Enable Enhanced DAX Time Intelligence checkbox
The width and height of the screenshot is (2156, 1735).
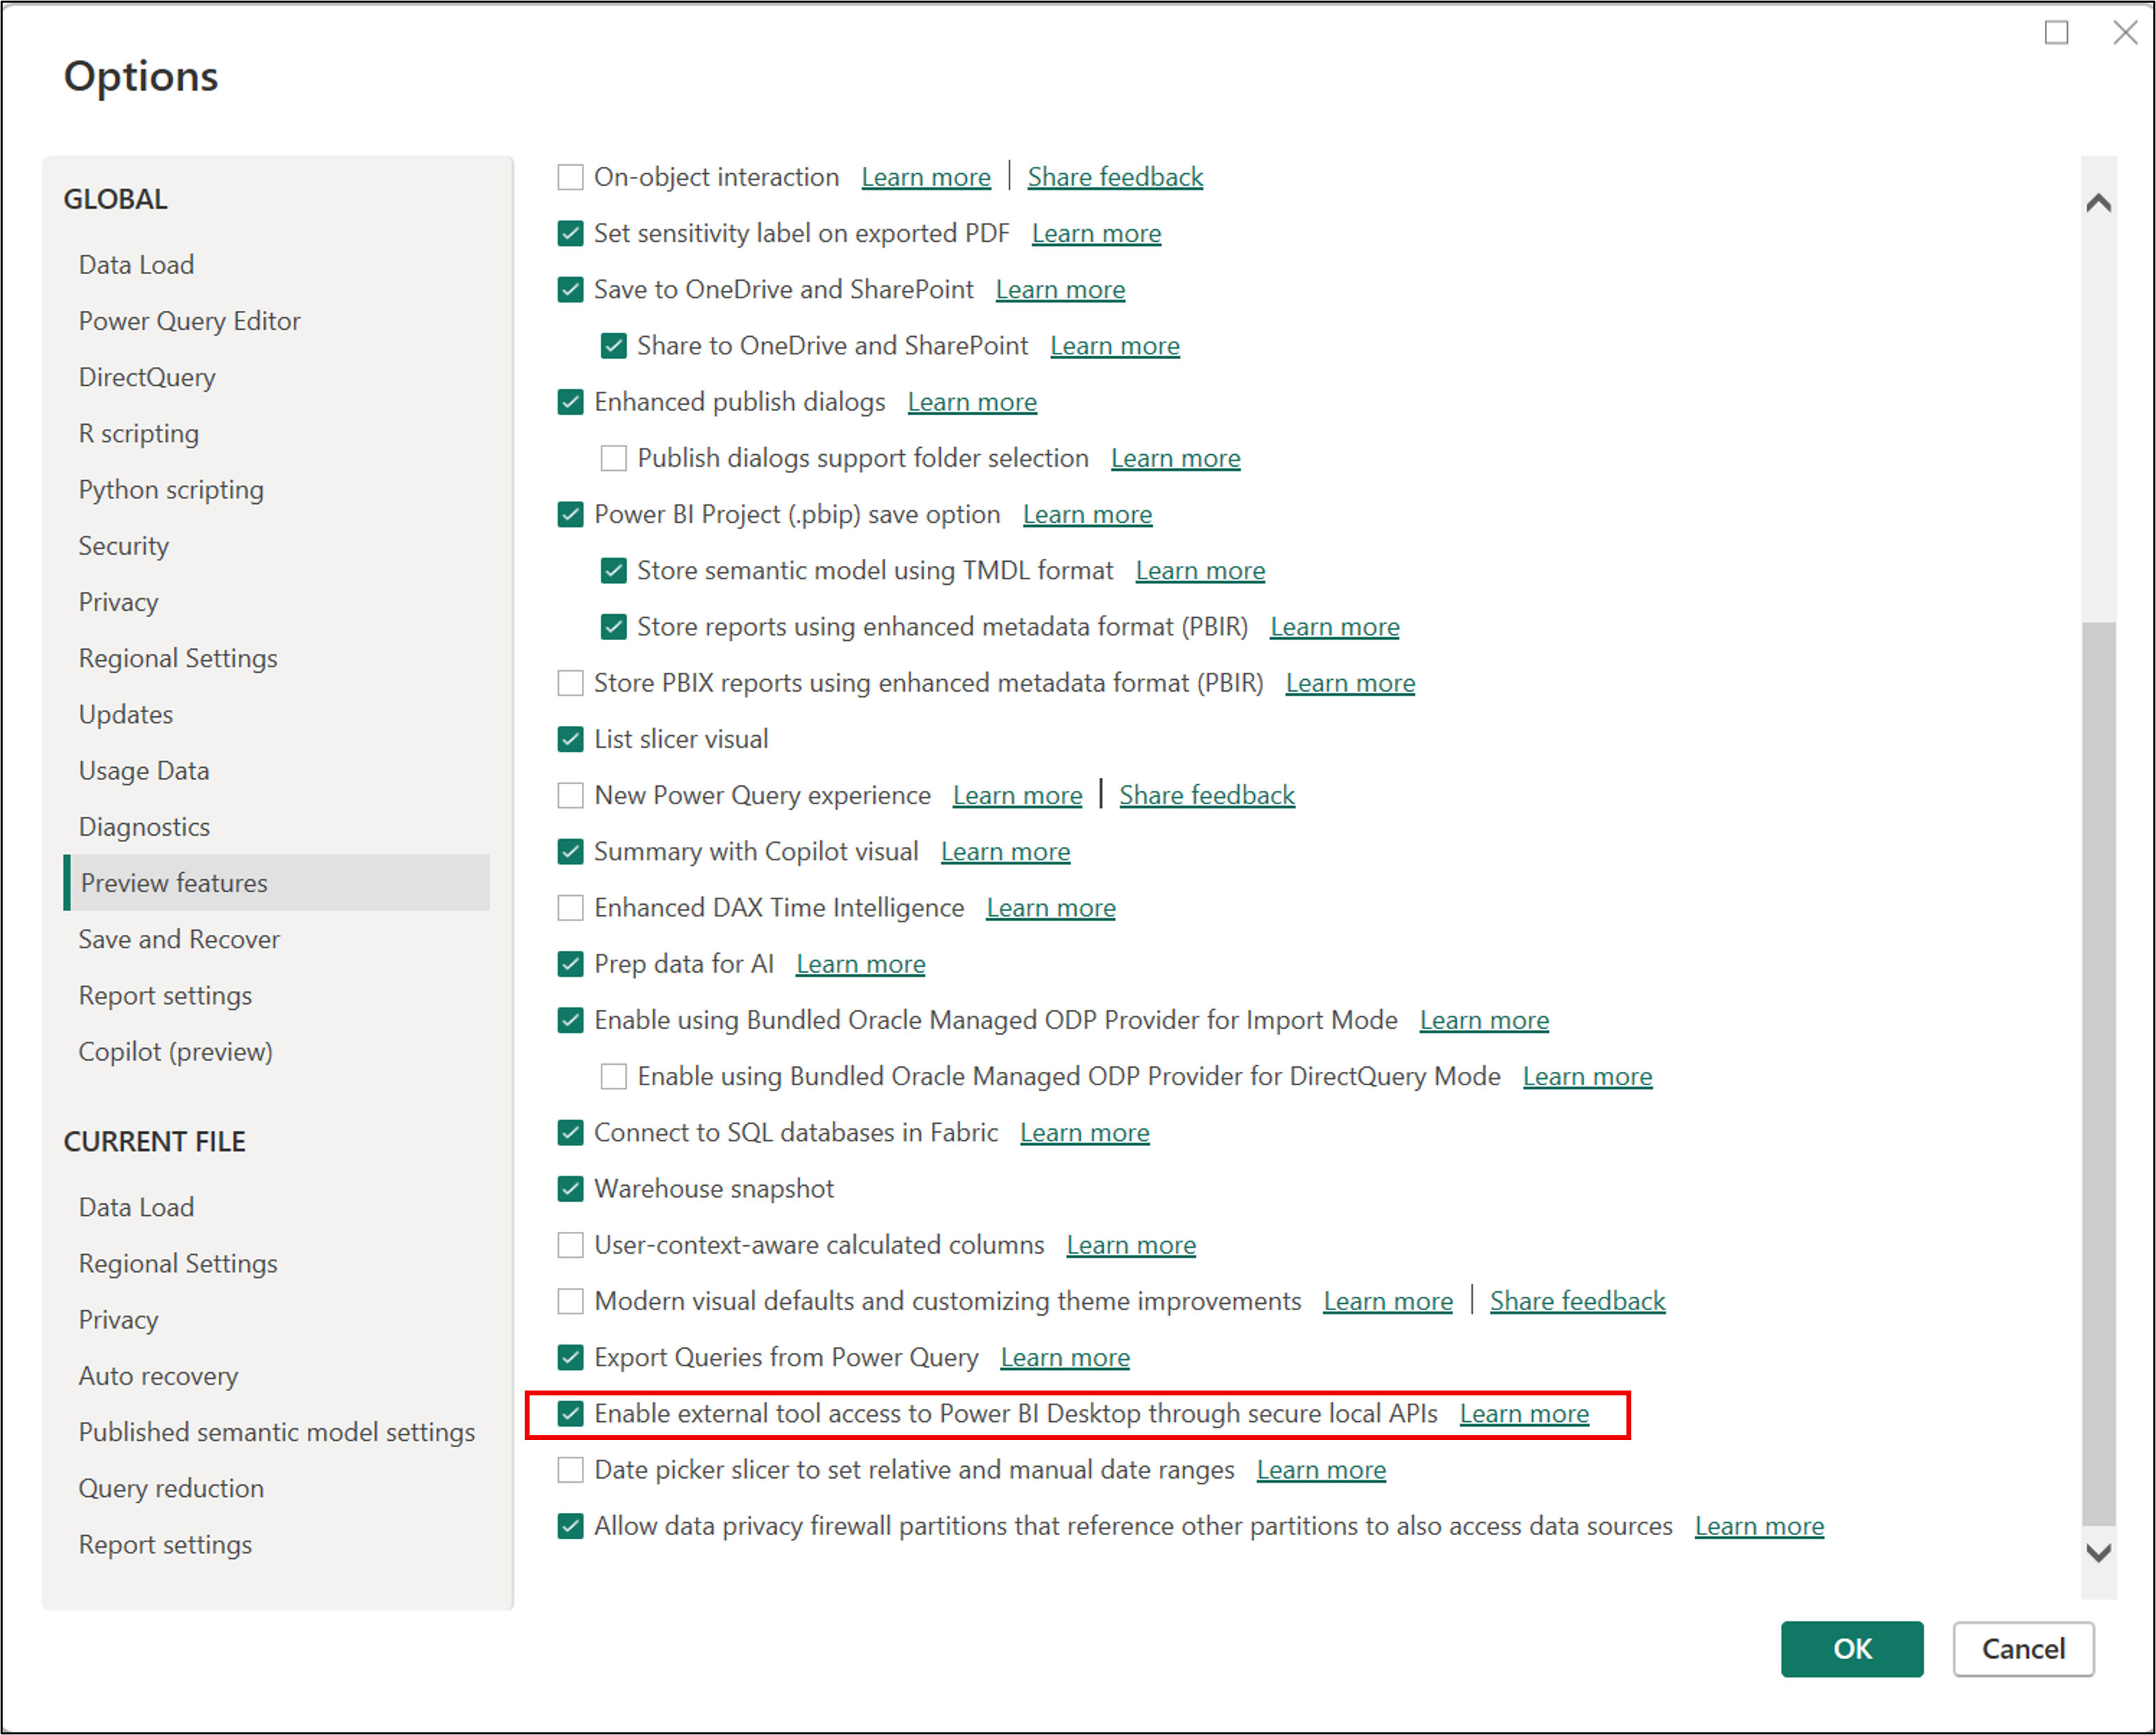[570, 907]
